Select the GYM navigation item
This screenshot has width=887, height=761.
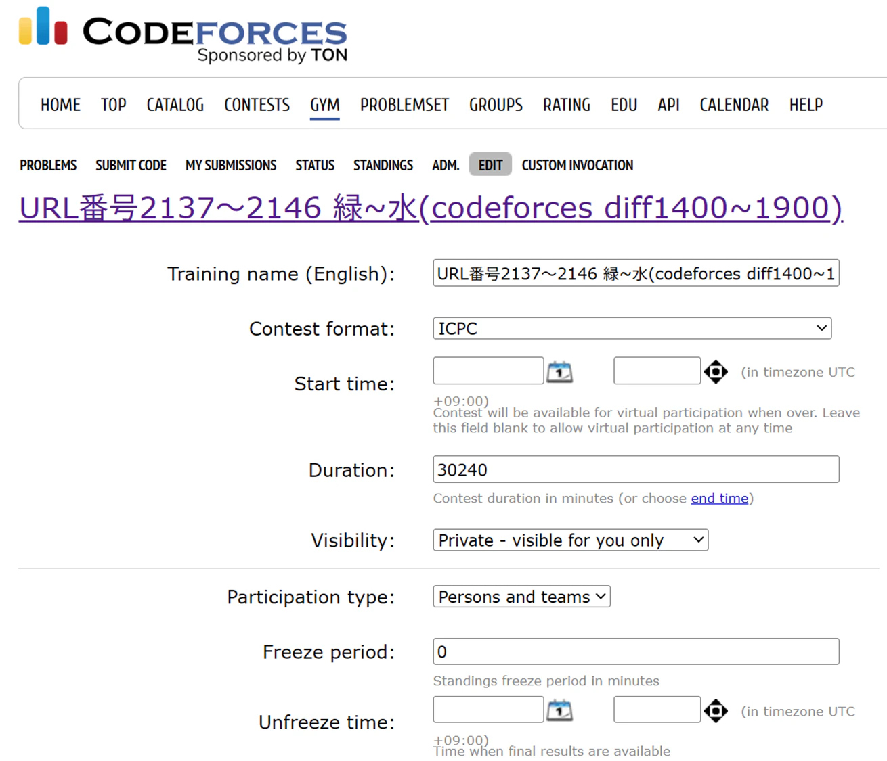(x=325, y=105)
